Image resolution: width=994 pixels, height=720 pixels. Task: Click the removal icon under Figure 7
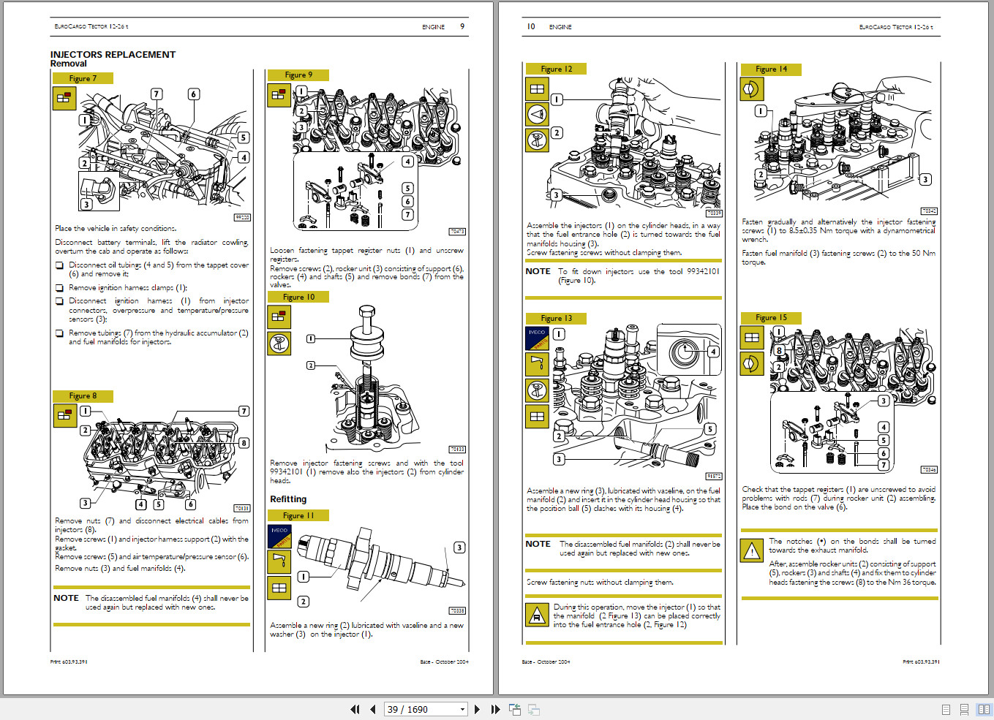[x=64, y=98]
